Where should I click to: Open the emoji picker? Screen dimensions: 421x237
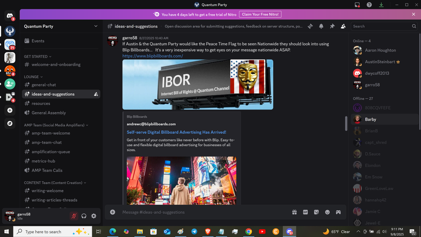click(327, 212)
